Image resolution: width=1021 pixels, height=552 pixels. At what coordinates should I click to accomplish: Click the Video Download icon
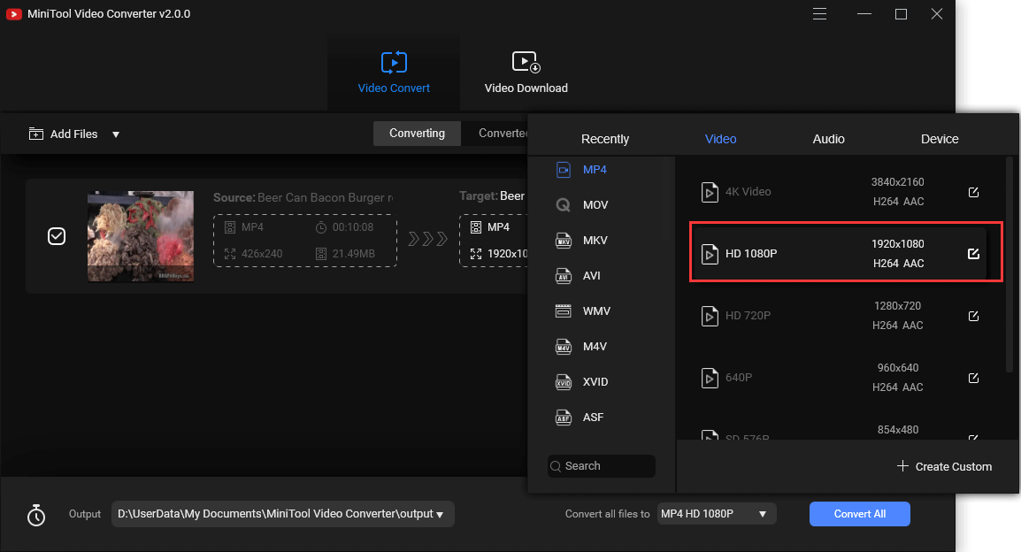[526, 63]
